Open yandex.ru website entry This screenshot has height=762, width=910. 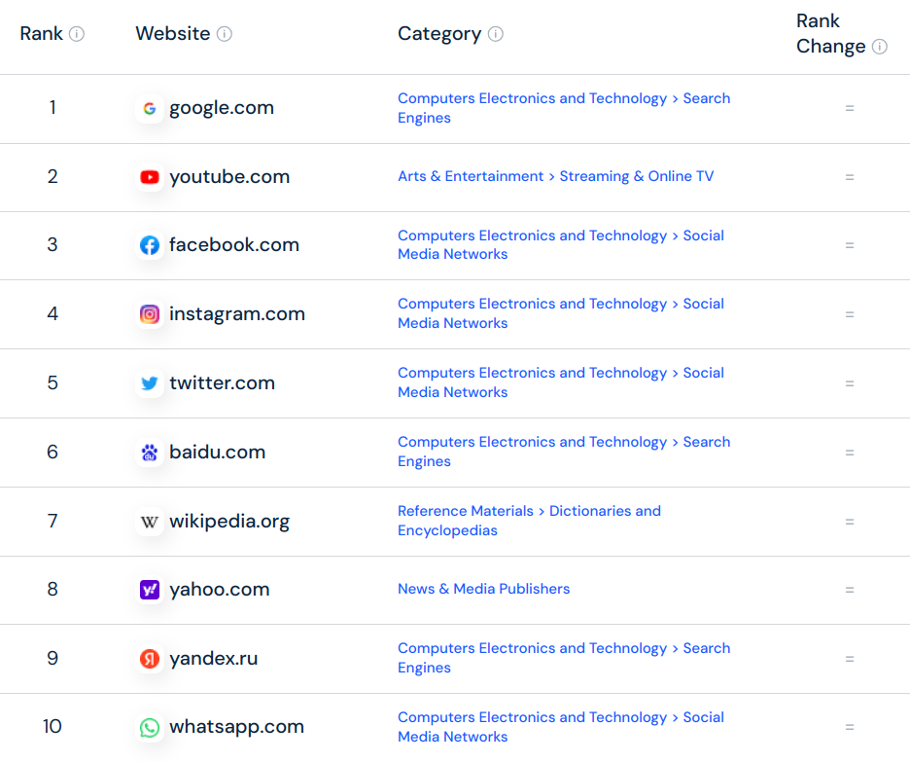[x=214, y=659]
